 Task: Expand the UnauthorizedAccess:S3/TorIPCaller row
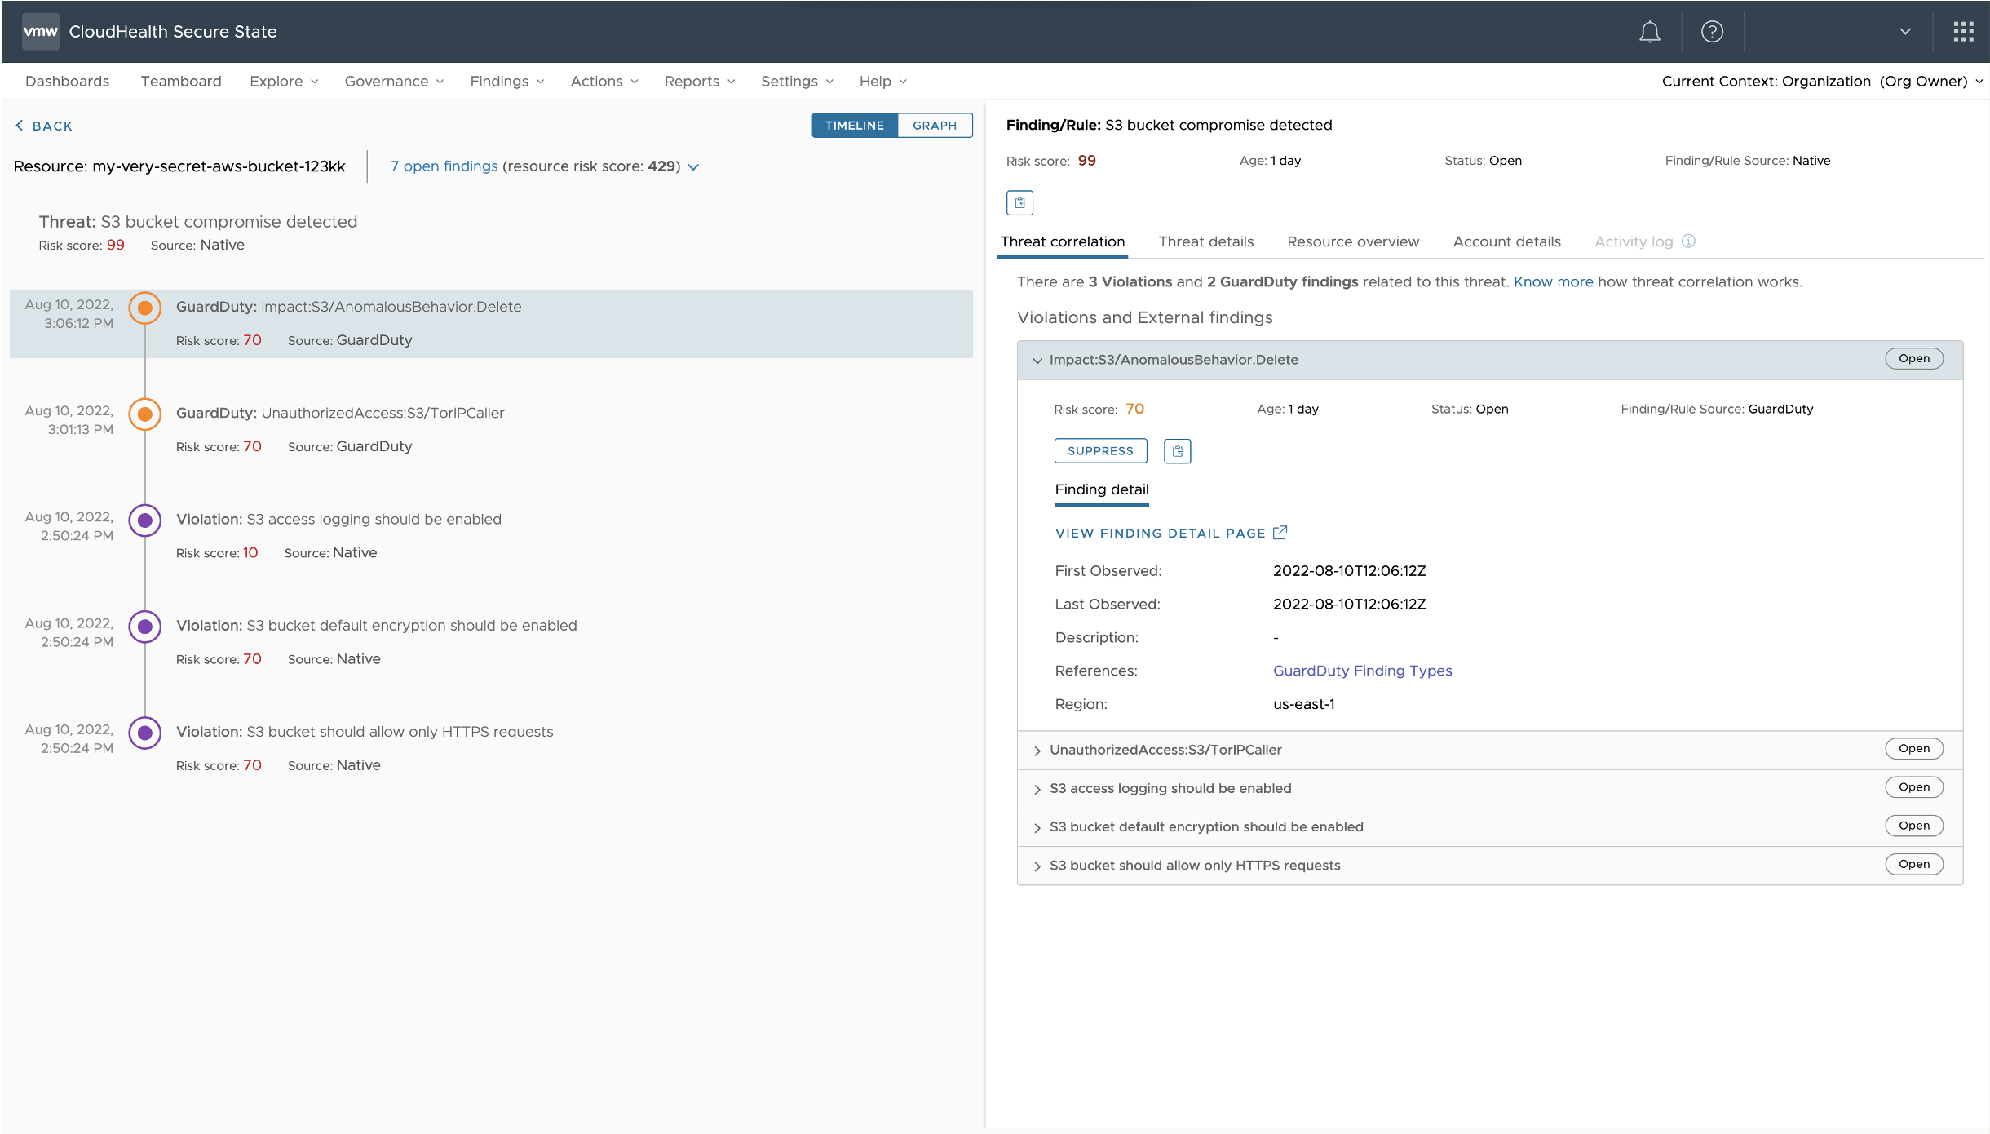tap(1037, 751)
